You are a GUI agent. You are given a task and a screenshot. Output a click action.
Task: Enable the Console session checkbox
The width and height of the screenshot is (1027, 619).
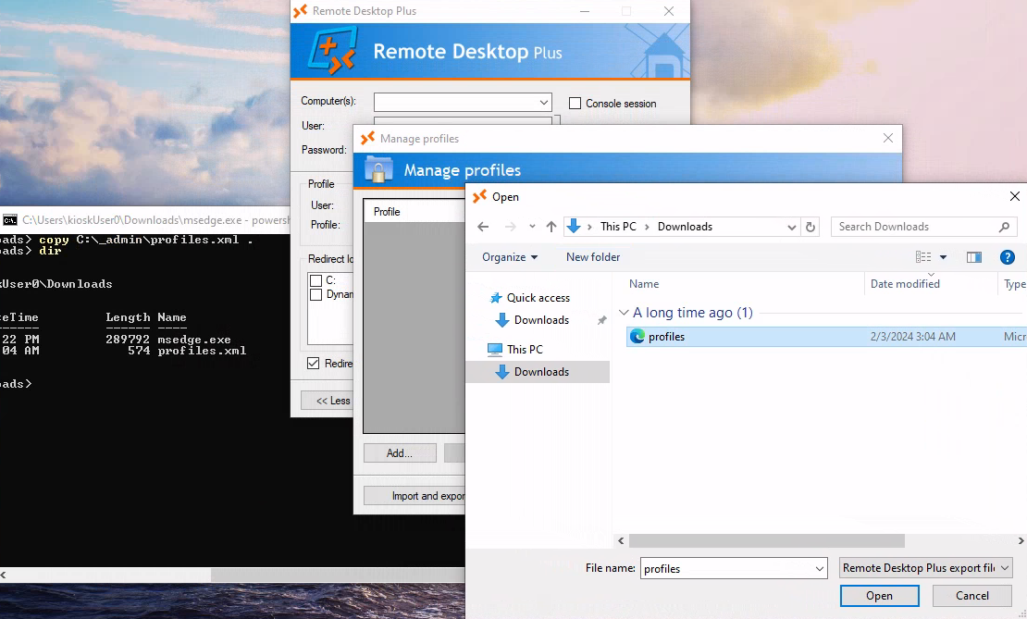(575, 104)
